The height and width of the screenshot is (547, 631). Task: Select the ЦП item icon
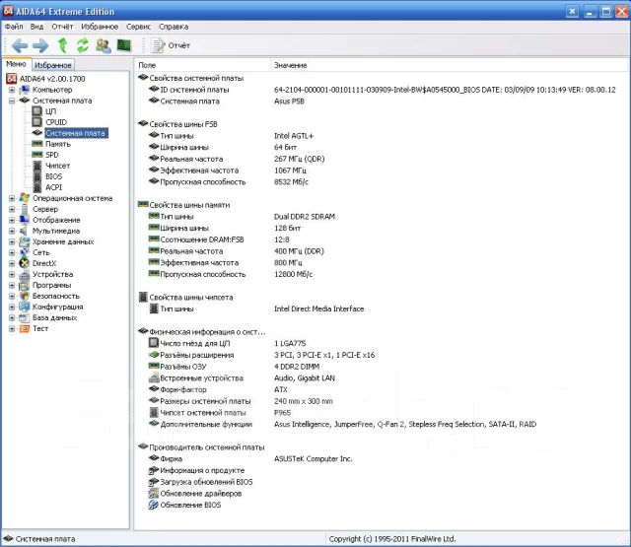[37, 111]
